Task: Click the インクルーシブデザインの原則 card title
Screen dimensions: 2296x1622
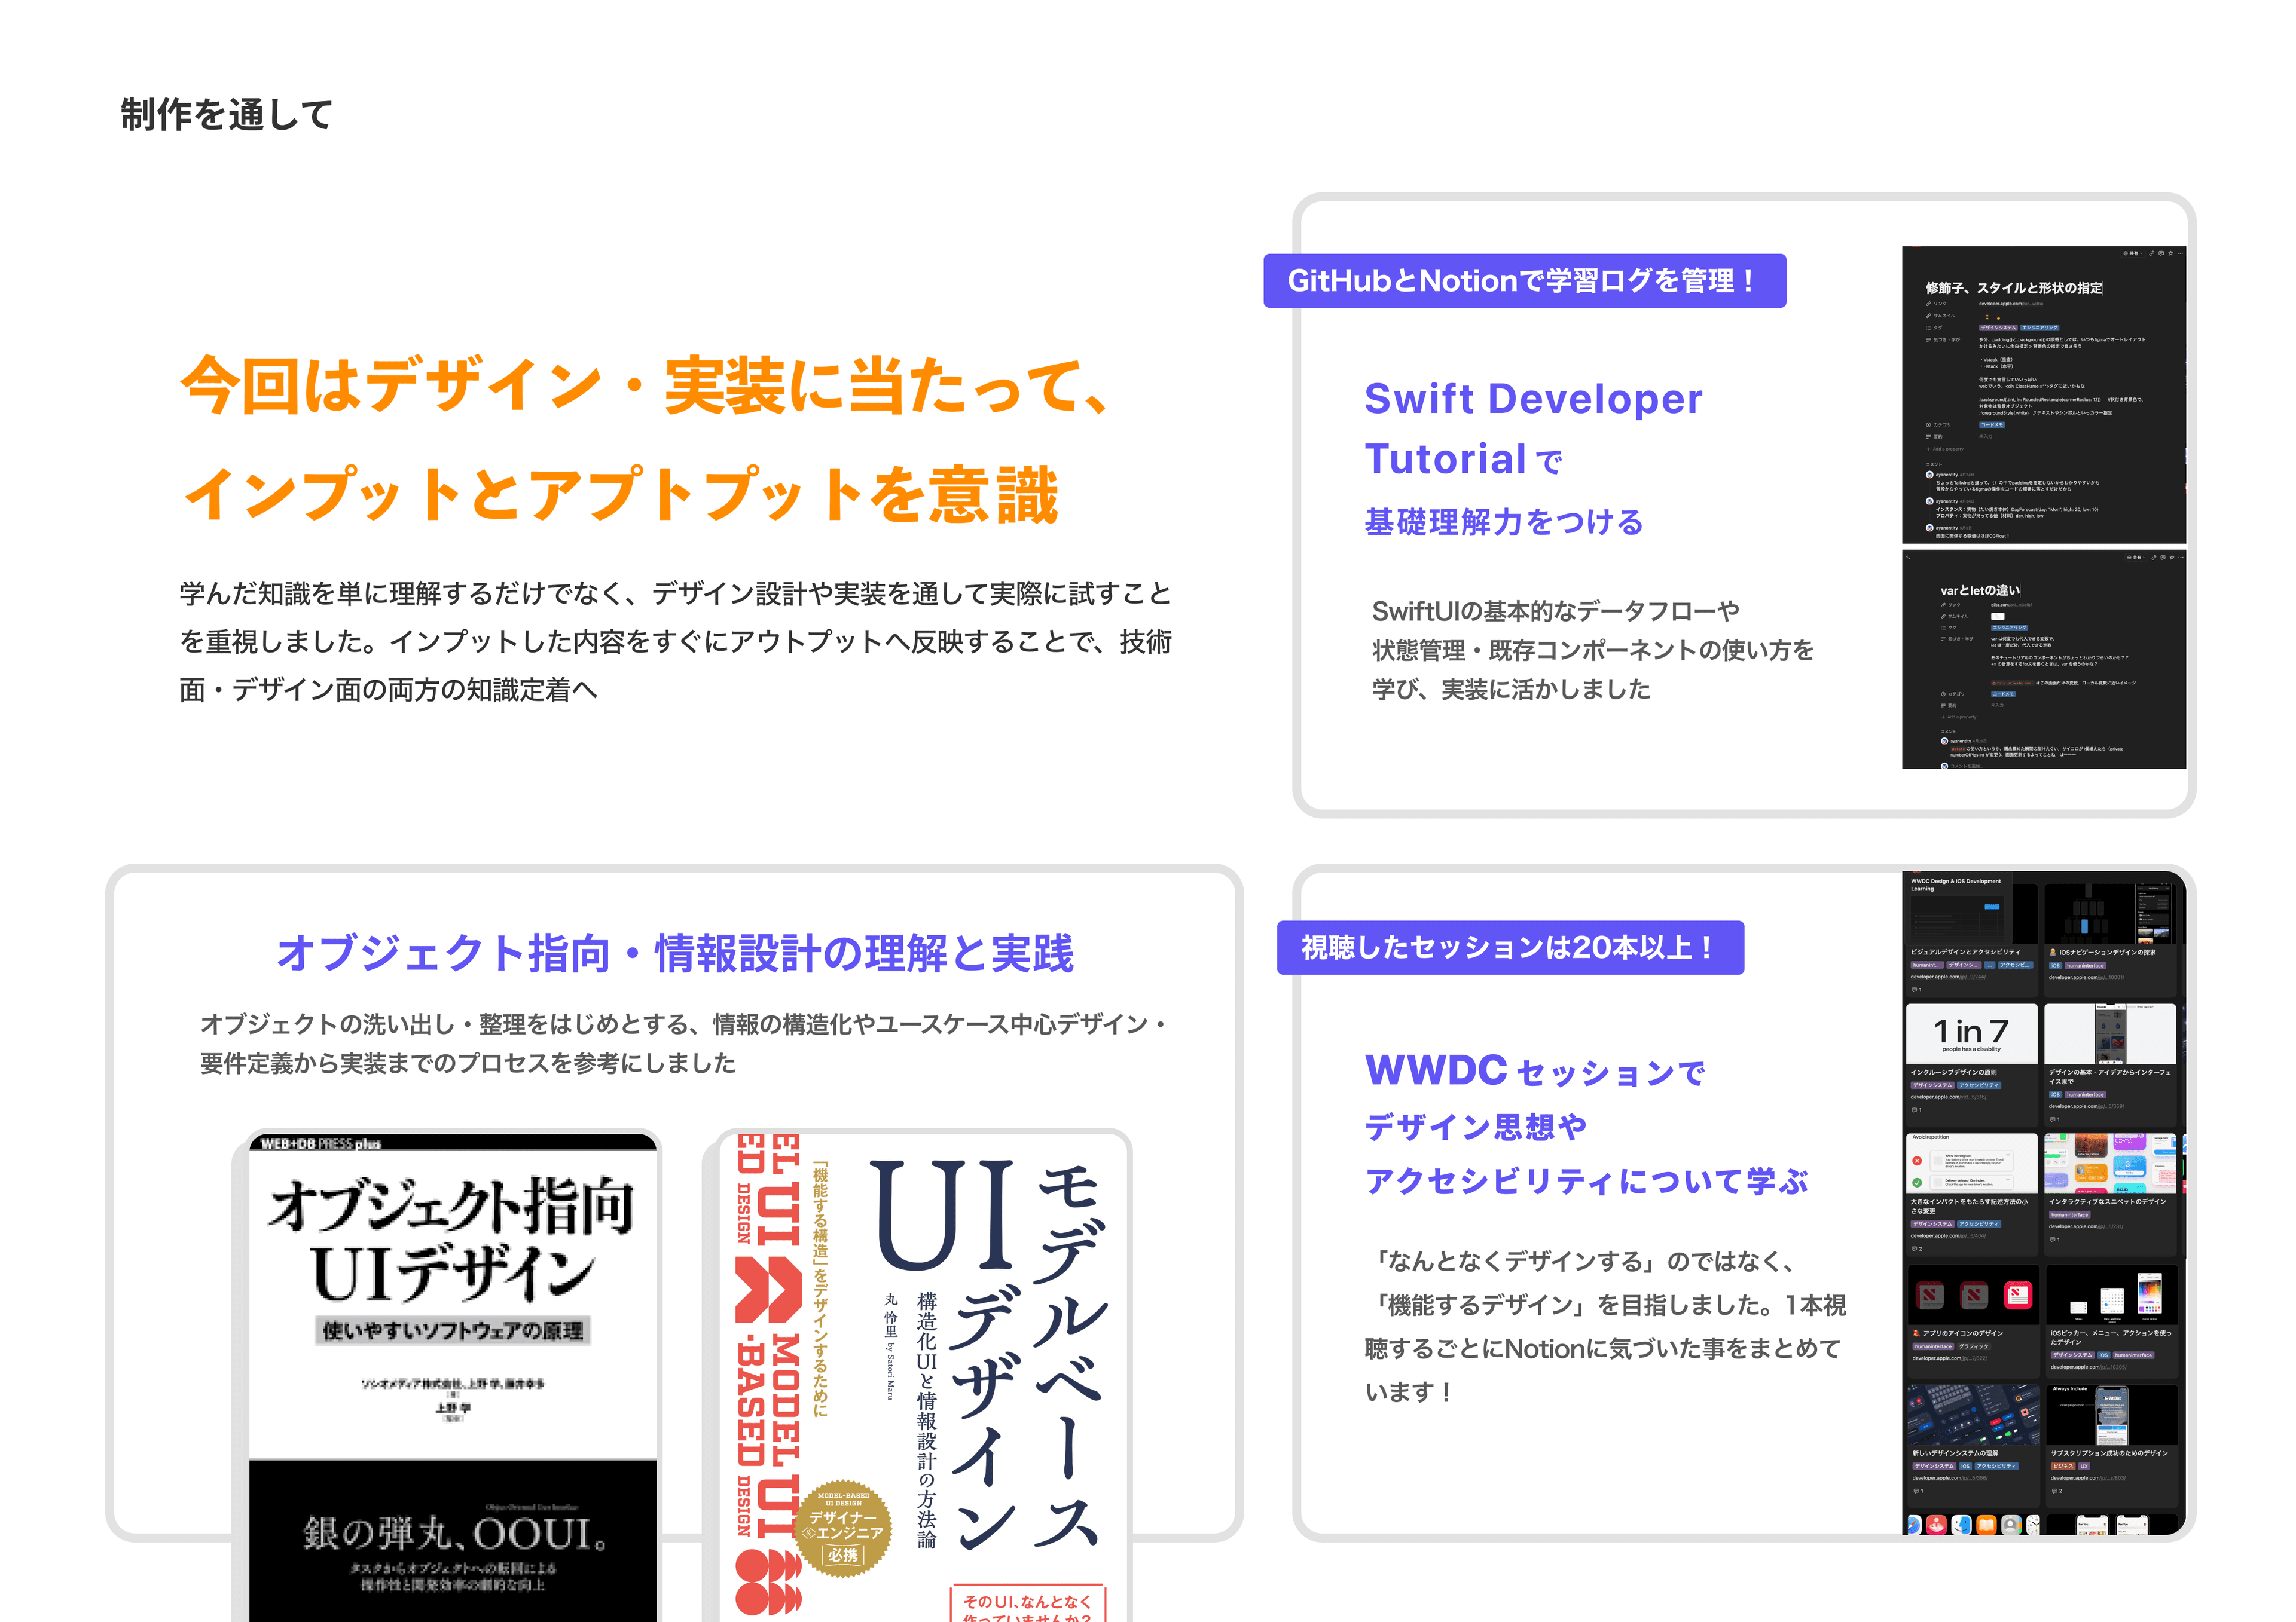Action: tap(1953, 1072)
